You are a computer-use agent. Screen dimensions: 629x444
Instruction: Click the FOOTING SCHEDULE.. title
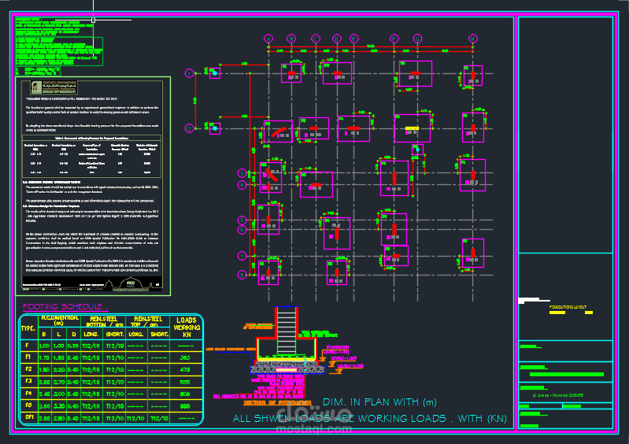click(65, 307)
